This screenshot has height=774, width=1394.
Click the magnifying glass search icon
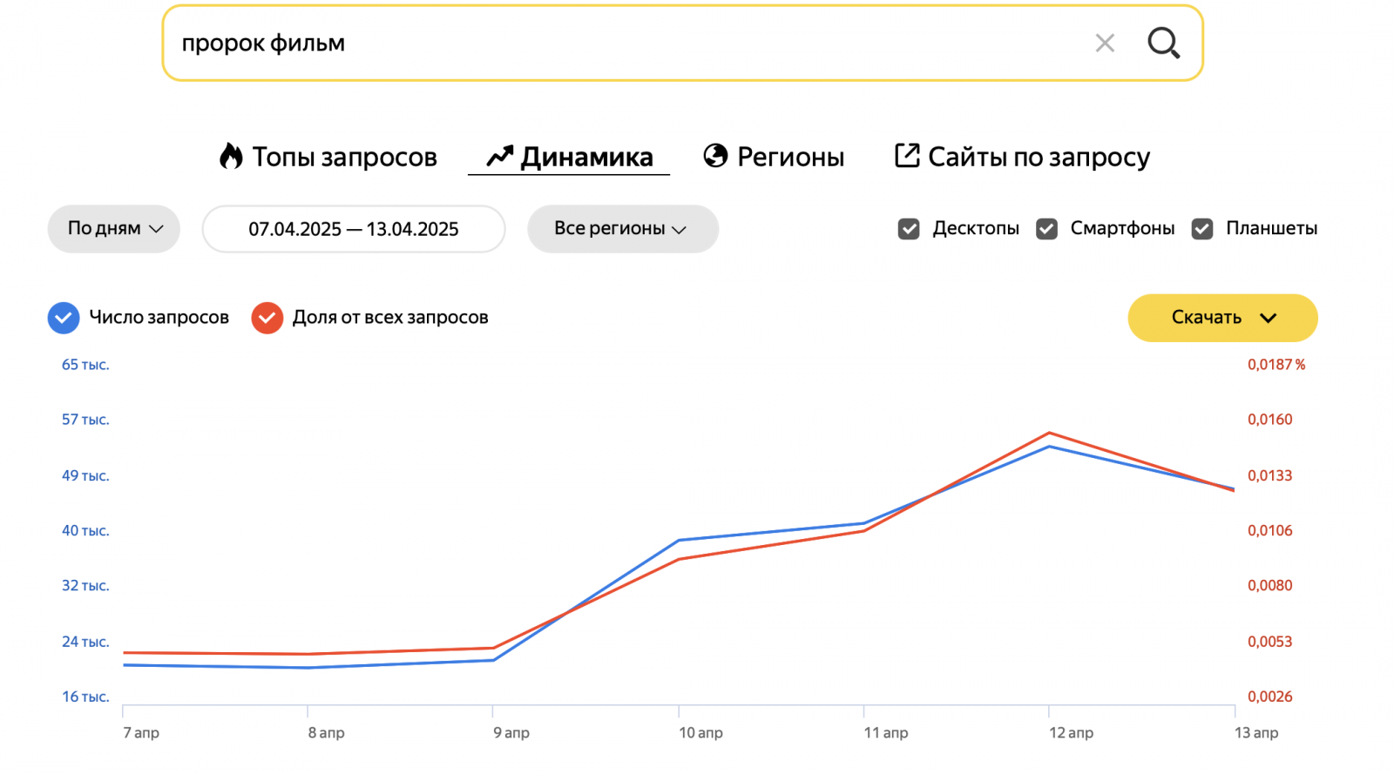tap(1163, 43)
